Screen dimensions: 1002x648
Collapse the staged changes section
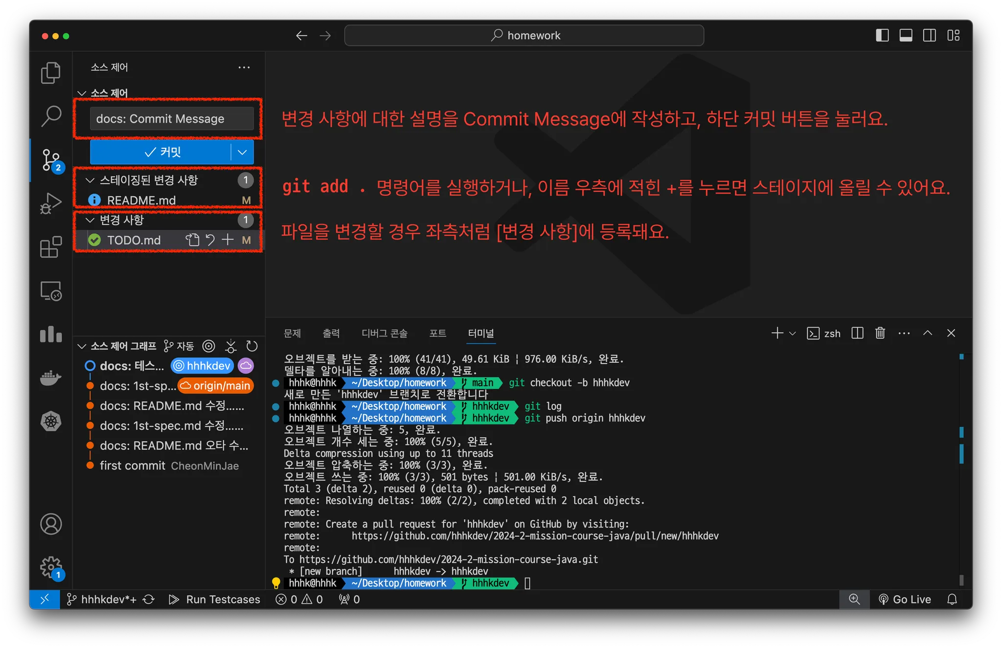pyautogui.click(x=90, y=180)
